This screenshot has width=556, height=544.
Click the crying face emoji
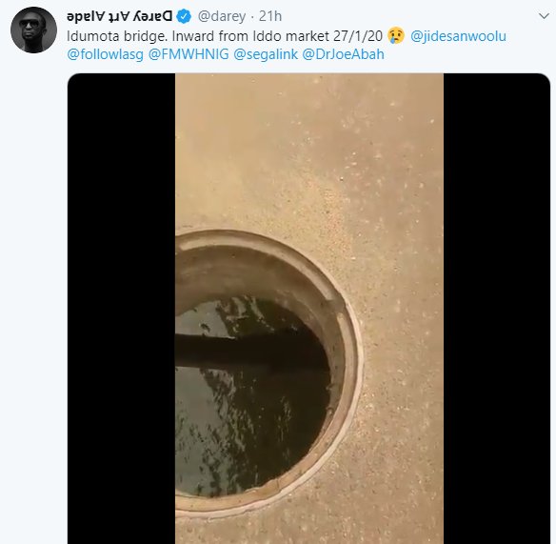(x=396, y=36)
